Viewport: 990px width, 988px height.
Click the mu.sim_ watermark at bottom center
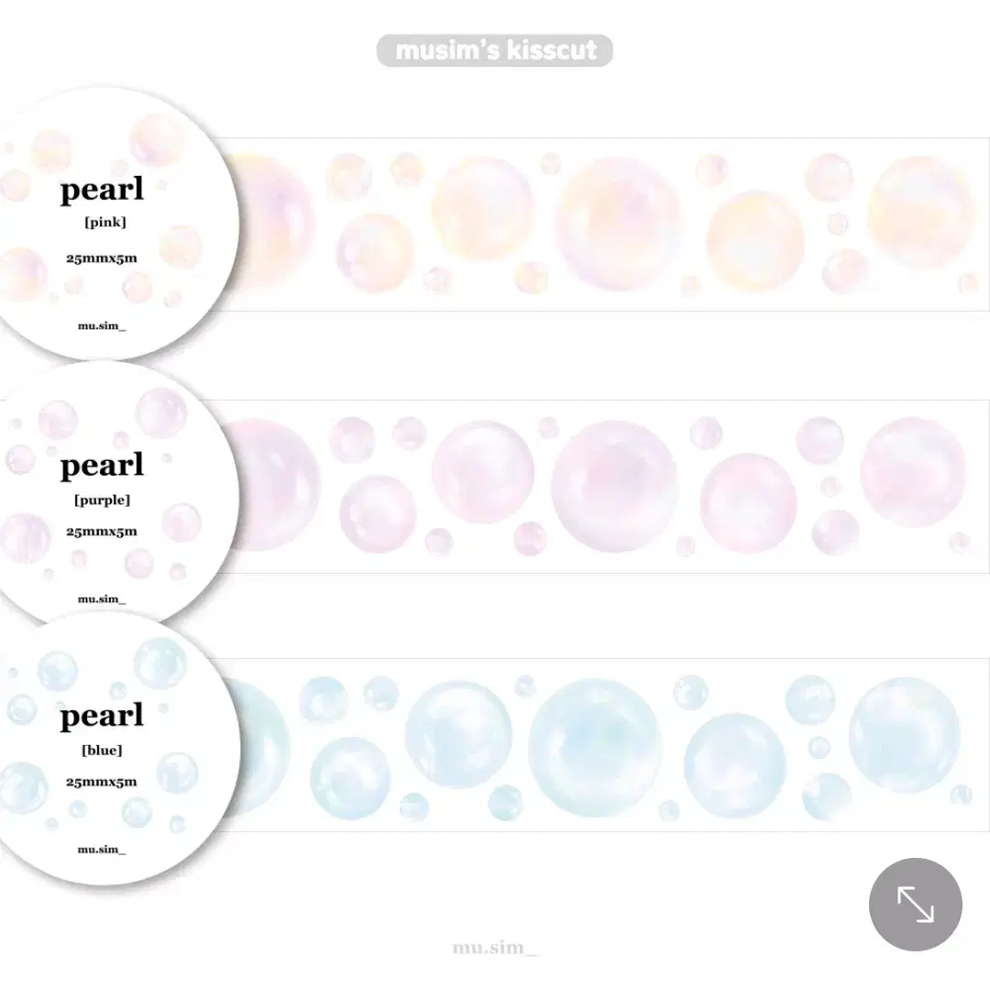coord(495,948)
